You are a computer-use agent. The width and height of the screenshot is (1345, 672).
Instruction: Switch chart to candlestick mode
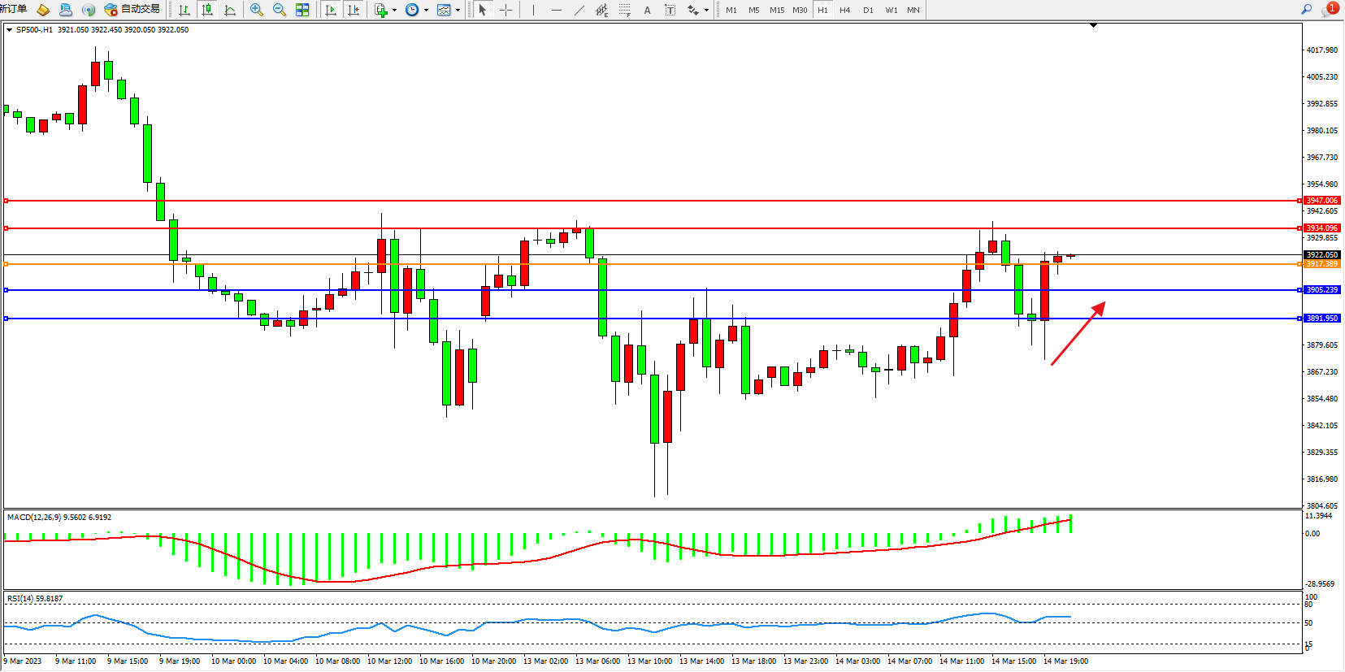click(x=208, y=10)
